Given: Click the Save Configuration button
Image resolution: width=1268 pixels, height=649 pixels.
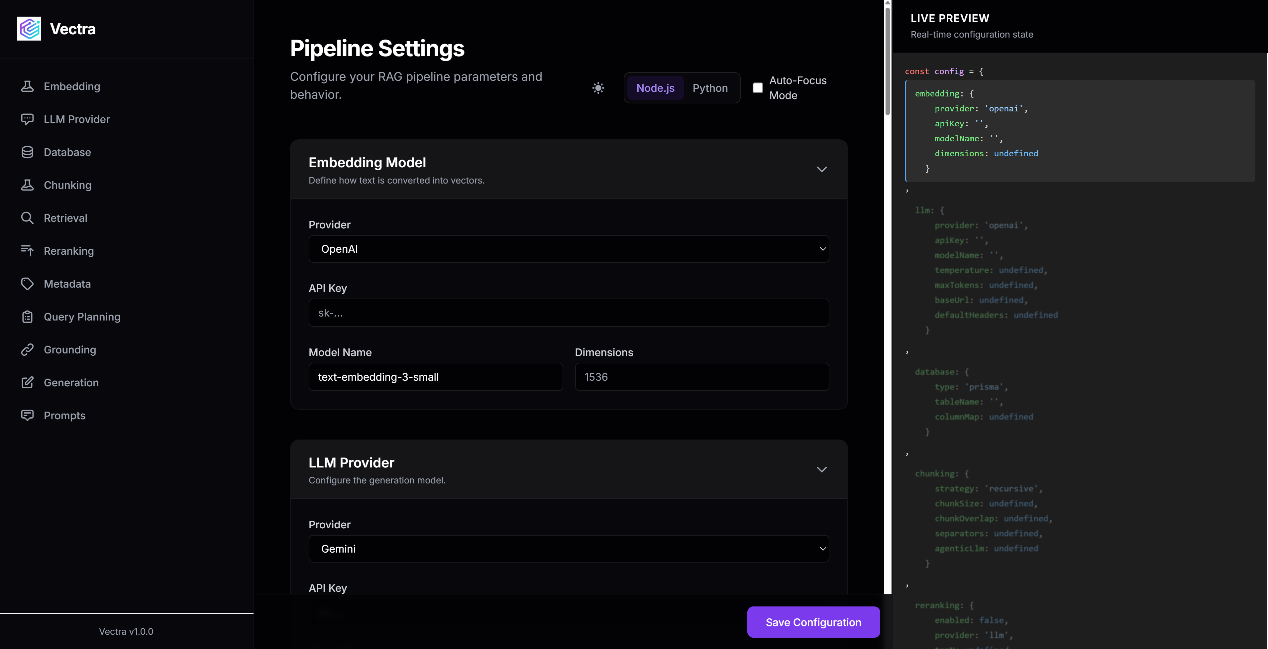Looking at the screenshot, I should [813, 622].
